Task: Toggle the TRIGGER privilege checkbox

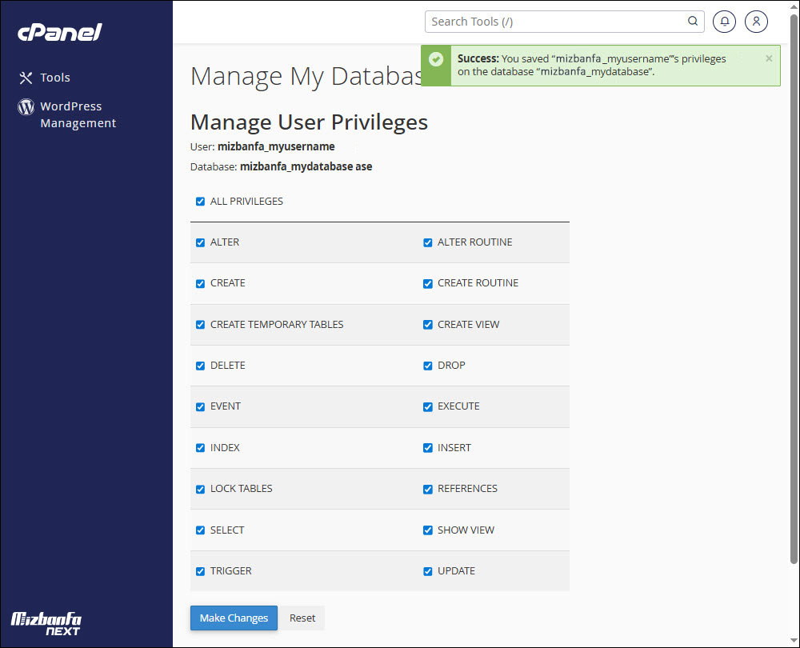Action: click(x=200, y=571)
